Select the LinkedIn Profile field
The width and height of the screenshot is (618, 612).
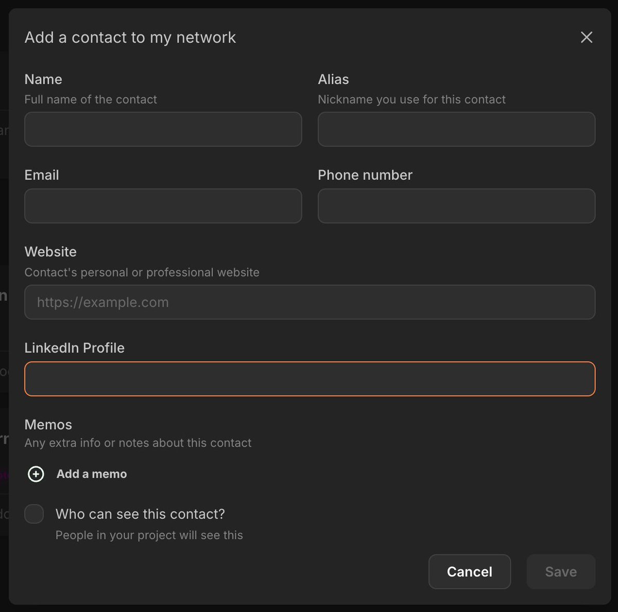point(310,379)
